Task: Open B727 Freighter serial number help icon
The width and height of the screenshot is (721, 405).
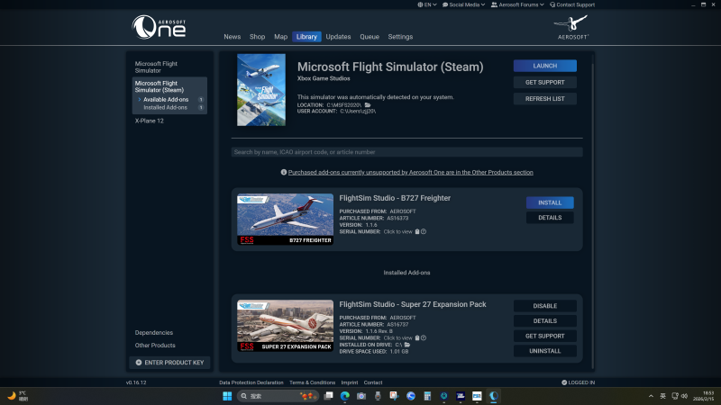Action: pos(424,232)
